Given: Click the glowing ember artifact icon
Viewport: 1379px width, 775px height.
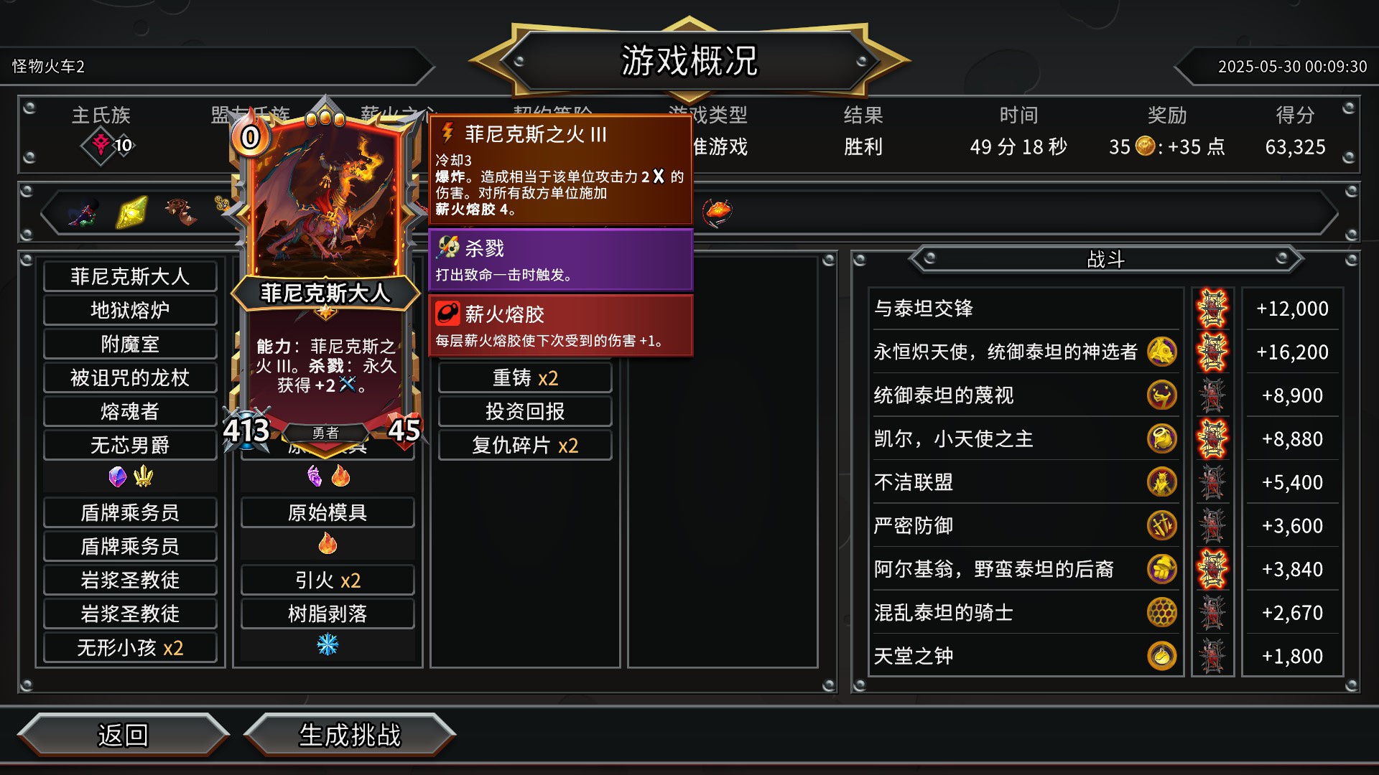Looking at the screenshot, I should [716, 212].
